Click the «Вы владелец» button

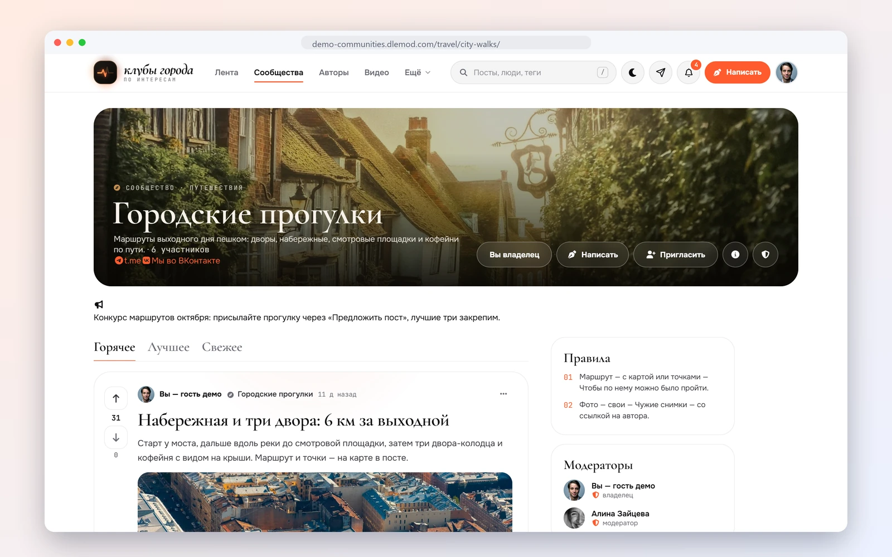tap(515, 255)
